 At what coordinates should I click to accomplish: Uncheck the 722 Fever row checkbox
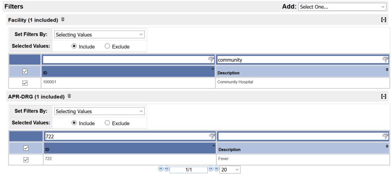(x=26, y=160)
